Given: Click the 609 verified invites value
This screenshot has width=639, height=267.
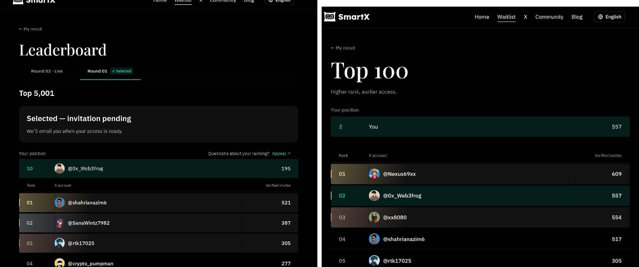Looking at the screenshot, I should [x=617, y=174].
